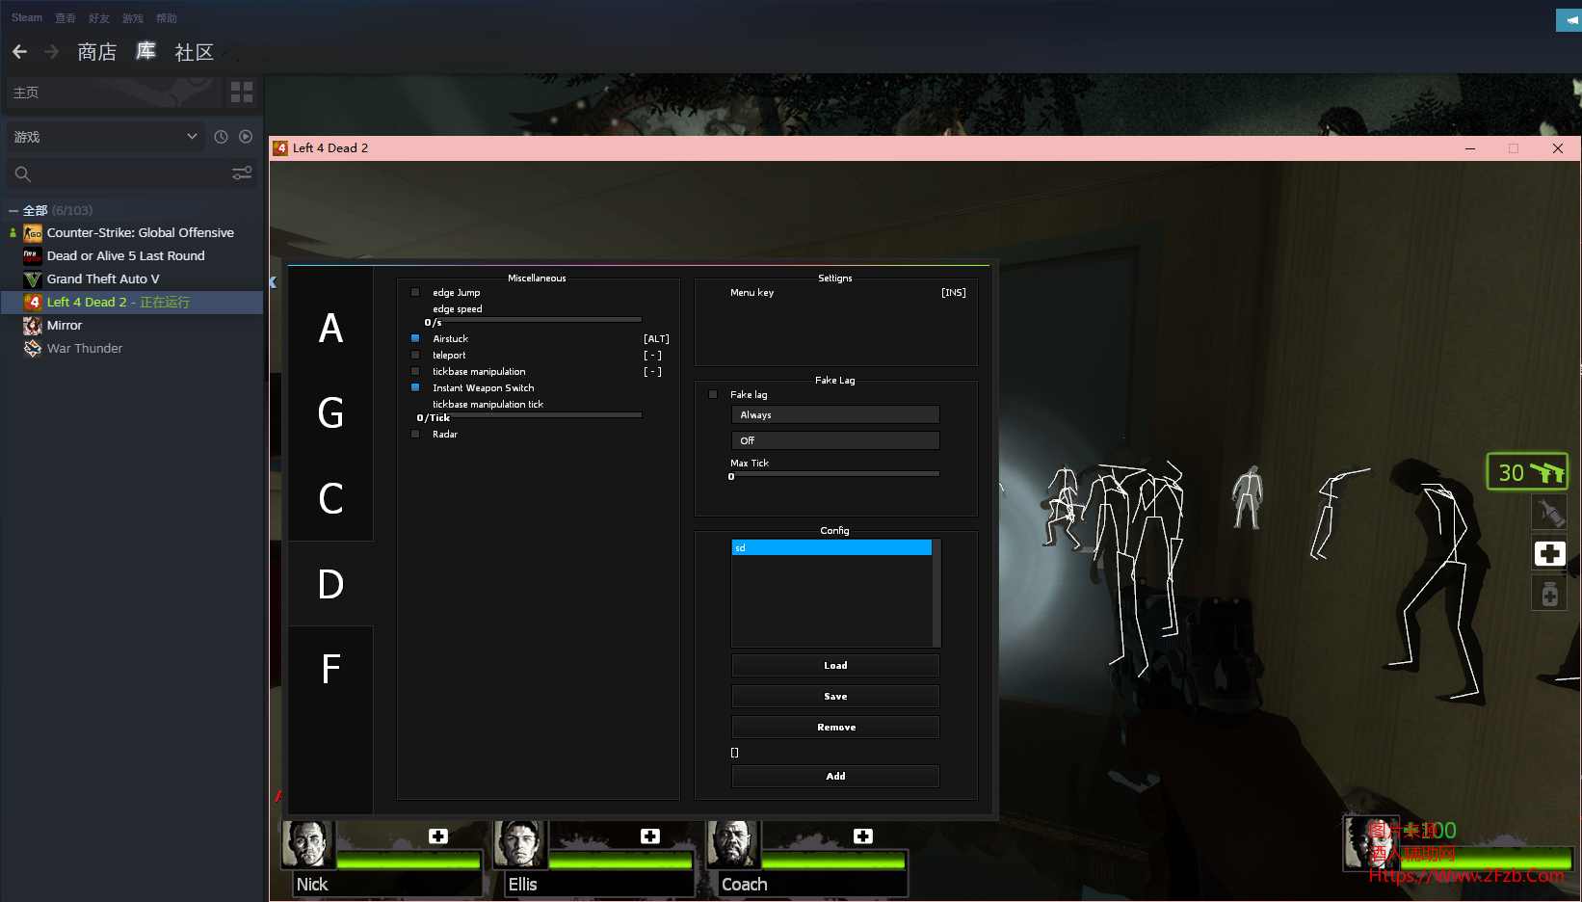1582x902 pixels.
Task: Go back using Steam's back arrow
Action: pyautogui.click(x=19, y=51)
